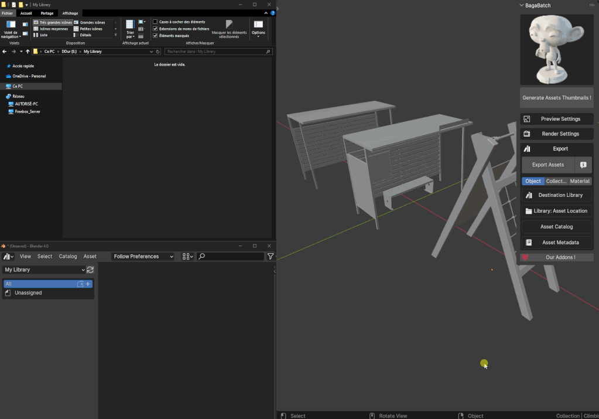Image resolution: width=599 pixels, height=419 pixels.
Task: Open the Follow Preferences import method dropdown
Action: click(143, 257)
